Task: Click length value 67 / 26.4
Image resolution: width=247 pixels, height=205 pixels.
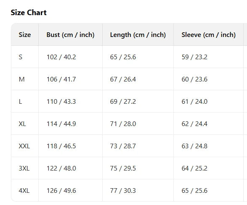Action: coord(123,79)
